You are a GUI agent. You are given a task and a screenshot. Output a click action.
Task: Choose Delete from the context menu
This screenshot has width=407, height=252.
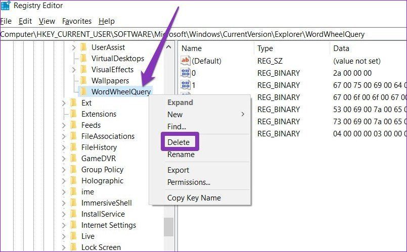[x=178, y=142]
